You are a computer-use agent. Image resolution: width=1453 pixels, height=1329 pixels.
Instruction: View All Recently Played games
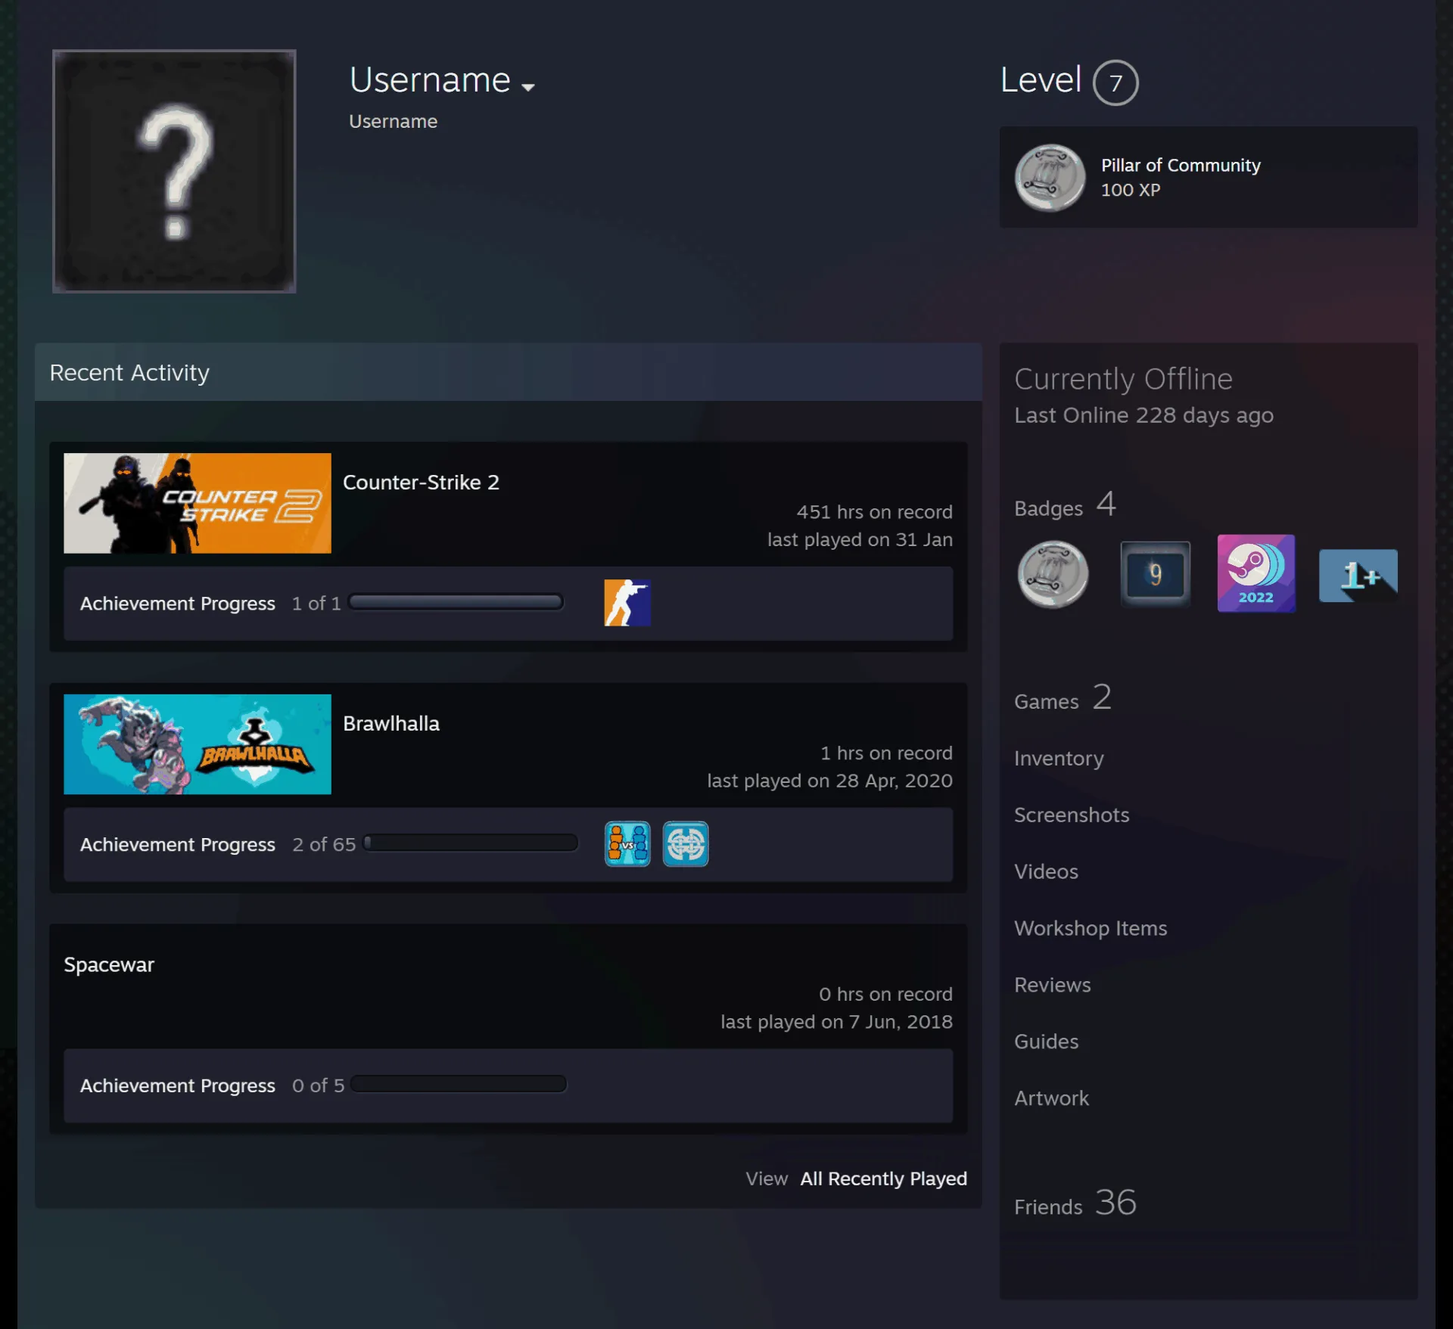(883, 1178)
